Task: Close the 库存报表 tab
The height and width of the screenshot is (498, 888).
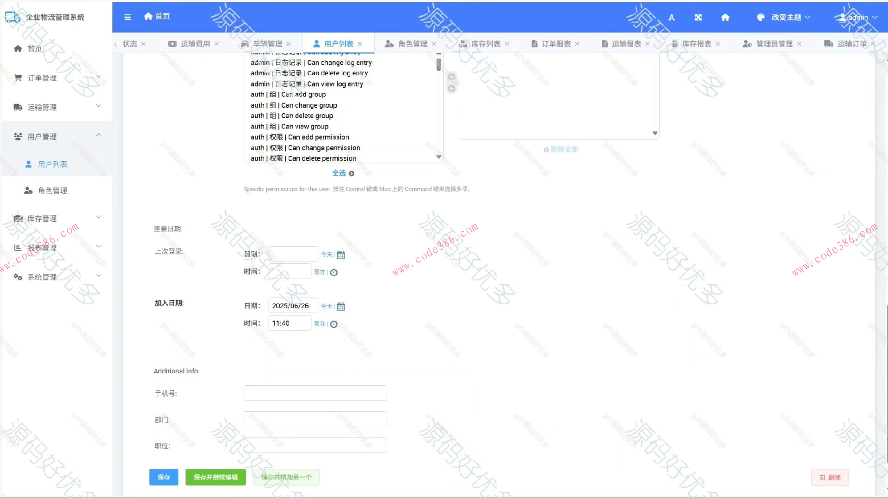Action: coord(718,44)
